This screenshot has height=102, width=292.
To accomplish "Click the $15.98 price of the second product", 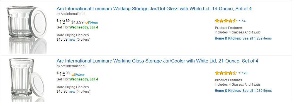I will tap(63, 74).
